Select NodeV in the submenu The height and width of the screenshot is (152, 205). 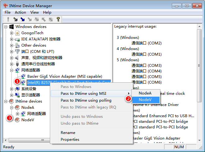[146, 100]
